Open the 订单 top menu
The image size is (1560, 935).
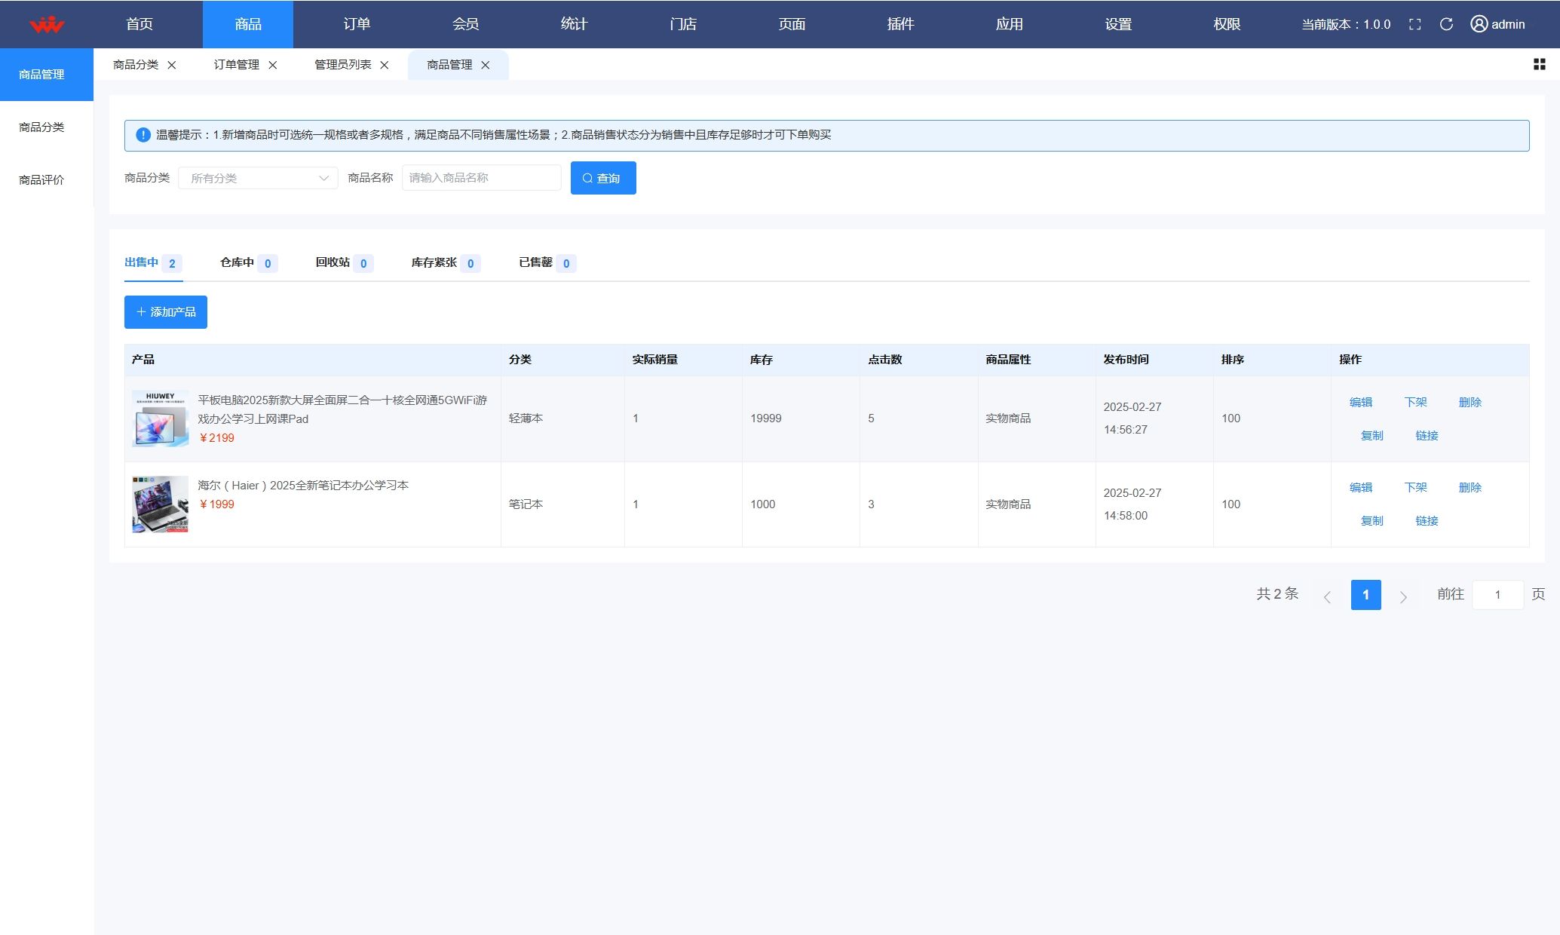357,24
